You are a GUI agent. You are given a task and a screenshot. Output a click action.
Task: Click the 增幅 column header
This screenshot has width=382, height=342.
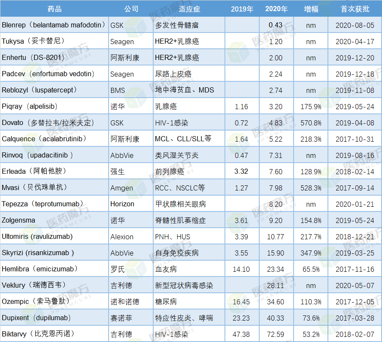[311, 9]
